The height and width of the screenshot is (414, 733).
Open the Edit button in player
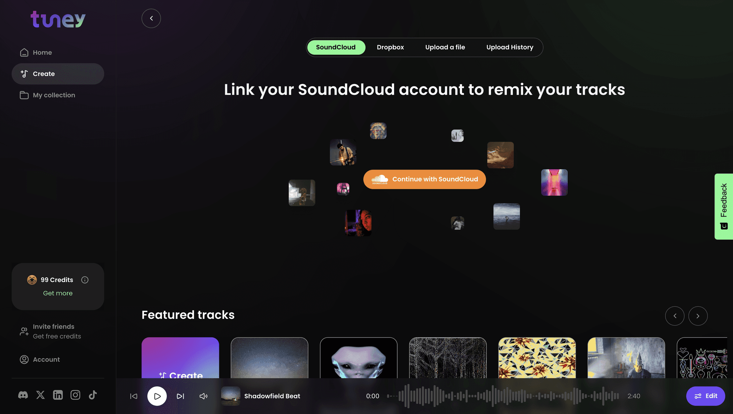point(705,396)
